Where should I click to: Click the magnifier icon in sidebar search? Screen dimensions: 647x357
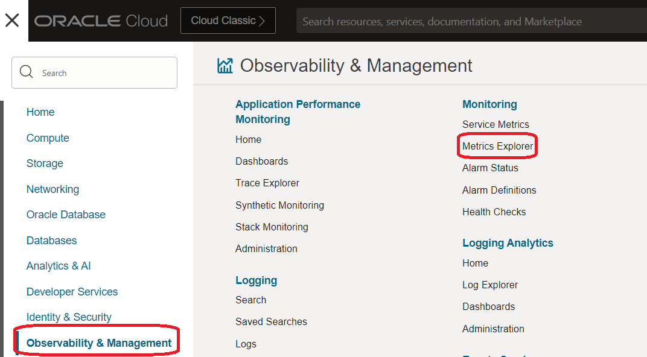point(27,72)
